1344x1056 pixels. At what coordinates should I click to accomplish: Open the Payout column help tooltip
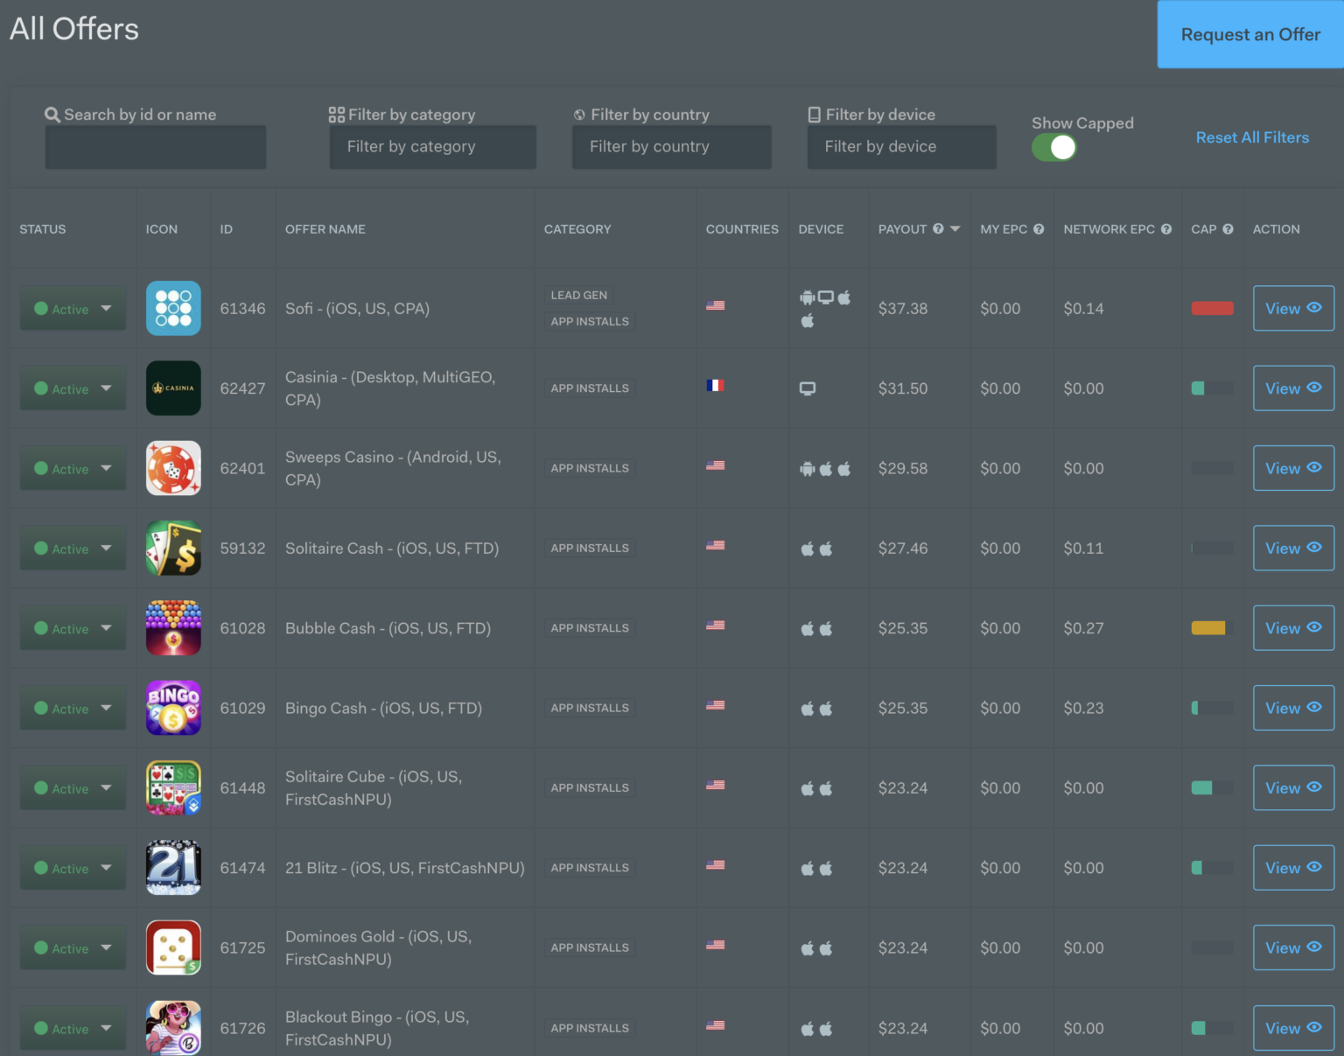click(938, 228)
